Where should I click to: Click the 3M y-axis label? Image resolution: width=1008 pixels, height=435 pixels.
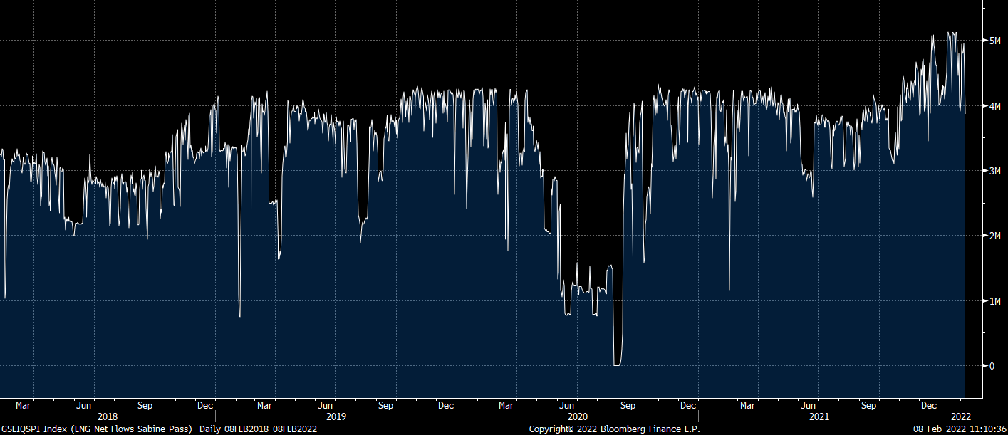coord(994,171)
